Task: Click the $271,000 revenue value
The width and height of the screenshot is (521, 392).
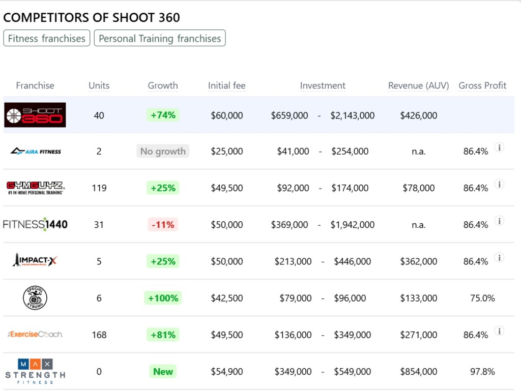Action: pyautogui.click(x=419, y=335)
